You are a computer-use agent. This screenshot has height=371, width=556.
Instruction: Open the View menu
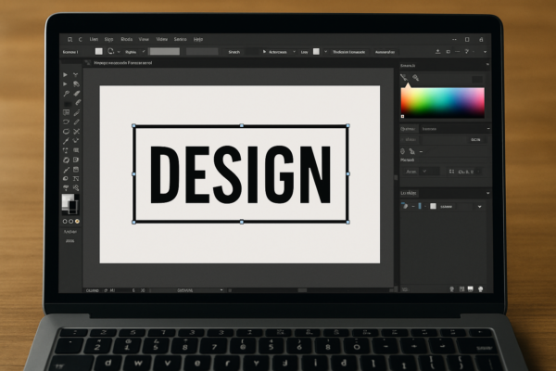point(144,39)
